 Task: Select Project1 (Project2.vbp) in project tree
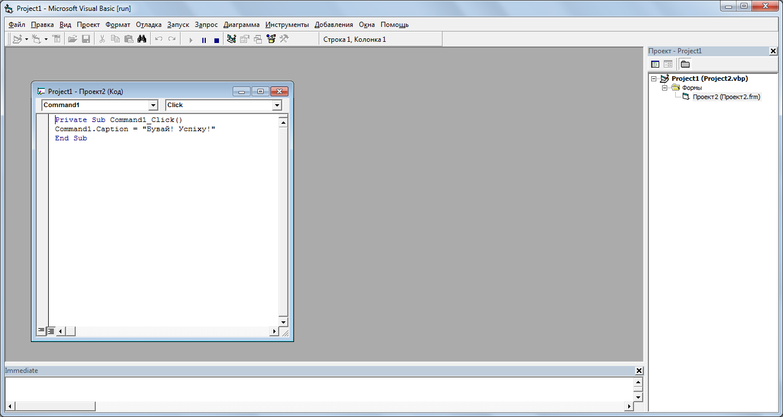[710, 78]
